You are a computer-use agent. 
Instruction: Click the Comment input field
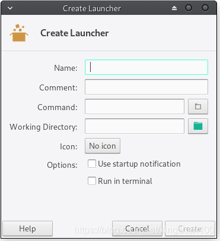[146, 87]
